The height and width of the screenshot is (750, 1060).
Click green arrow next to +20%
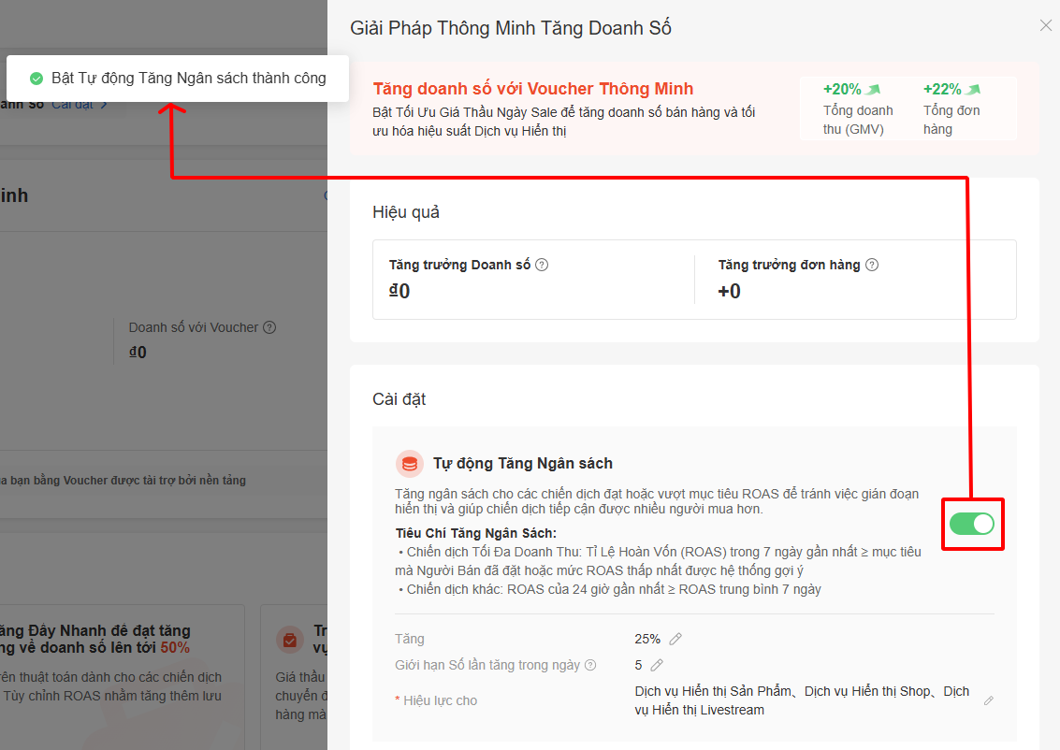click(x=873, y=90)
